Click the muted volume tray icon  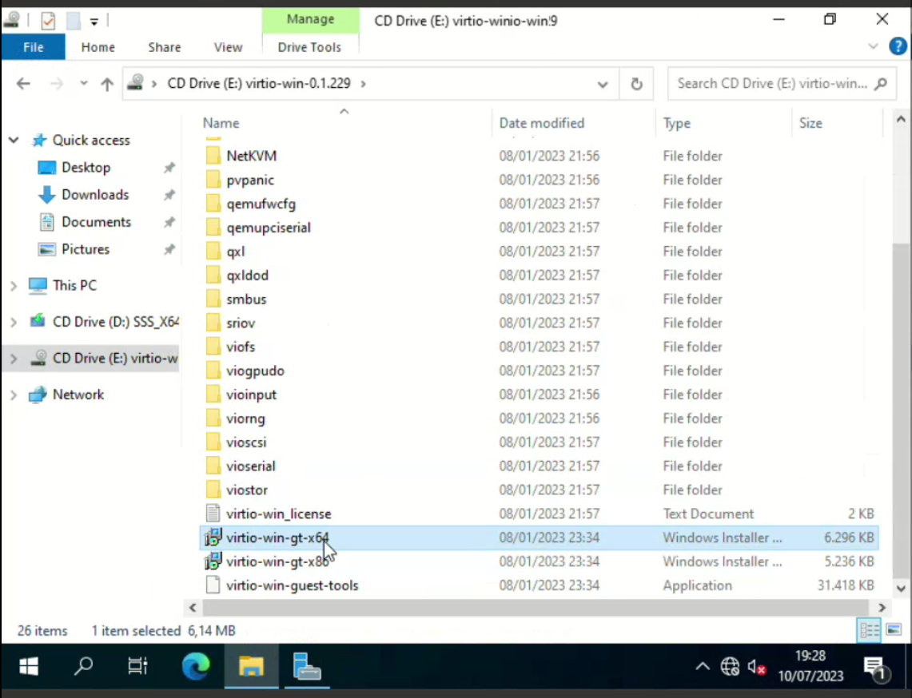(x=756, y=666)
